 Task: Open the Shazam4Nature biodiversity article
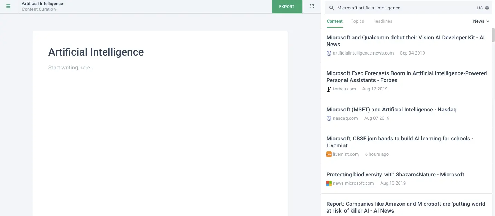[395, 175]
